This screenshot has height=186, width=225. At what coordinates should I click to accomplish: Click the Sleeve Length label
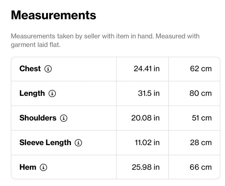45,143
